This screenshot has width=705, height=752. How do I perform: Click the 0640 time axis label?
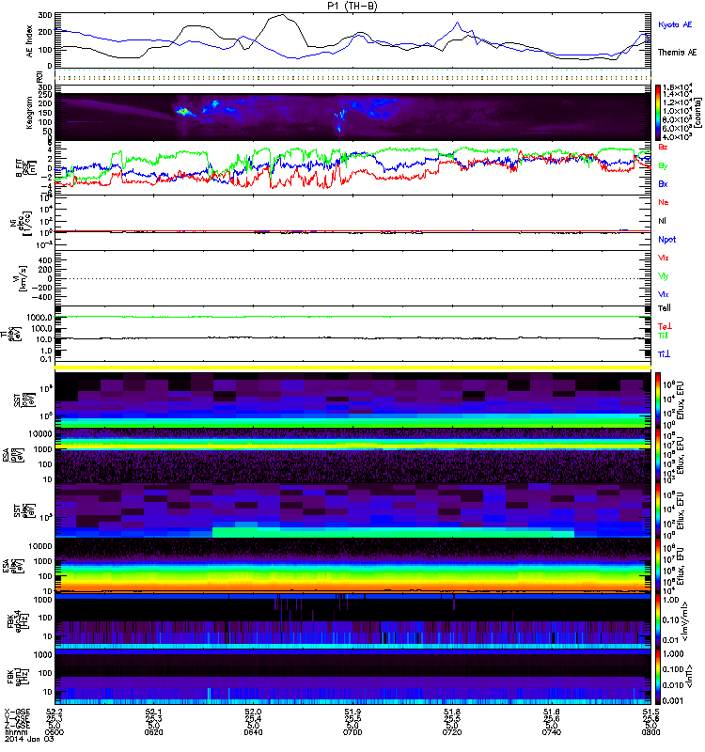click(x=253, y=732)
